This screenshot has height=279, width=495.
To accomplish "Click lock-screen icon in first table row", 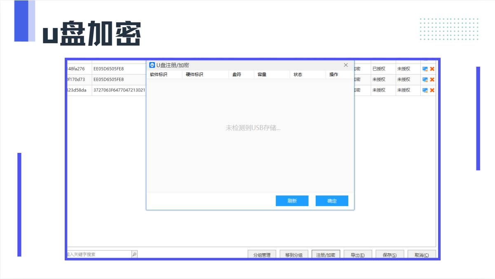I will click(425, 69).
